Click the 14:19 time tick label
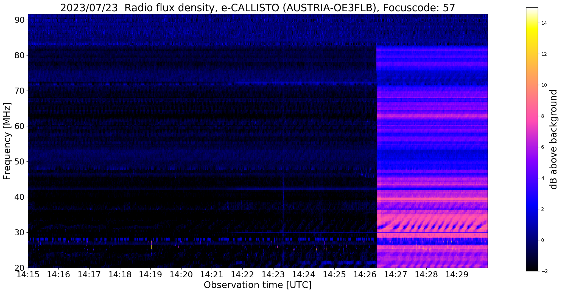The height and width of the screenshot is (293, 562). [x=150, y=274]
